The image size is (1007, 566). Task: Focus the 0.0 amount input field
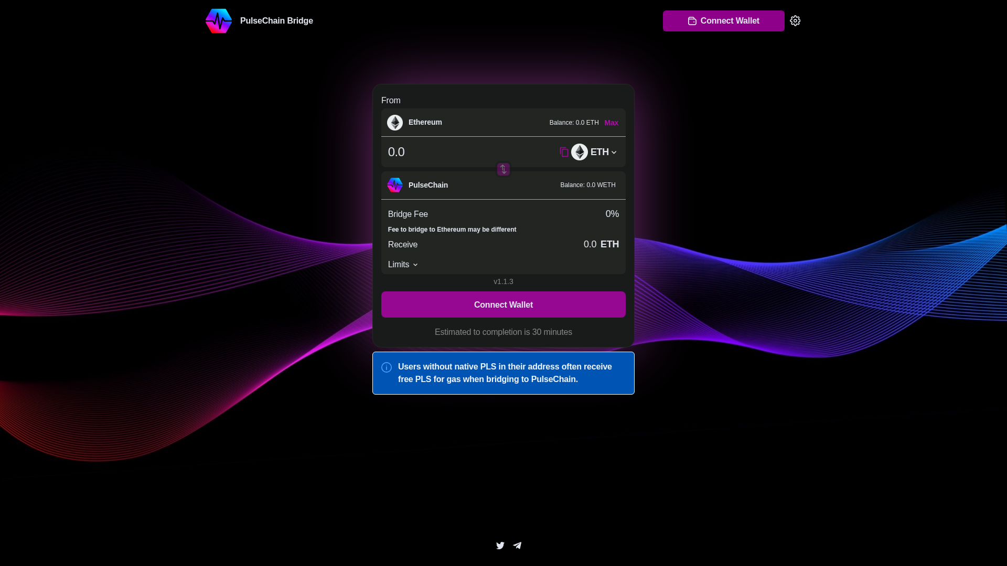(x=469, y=152)
